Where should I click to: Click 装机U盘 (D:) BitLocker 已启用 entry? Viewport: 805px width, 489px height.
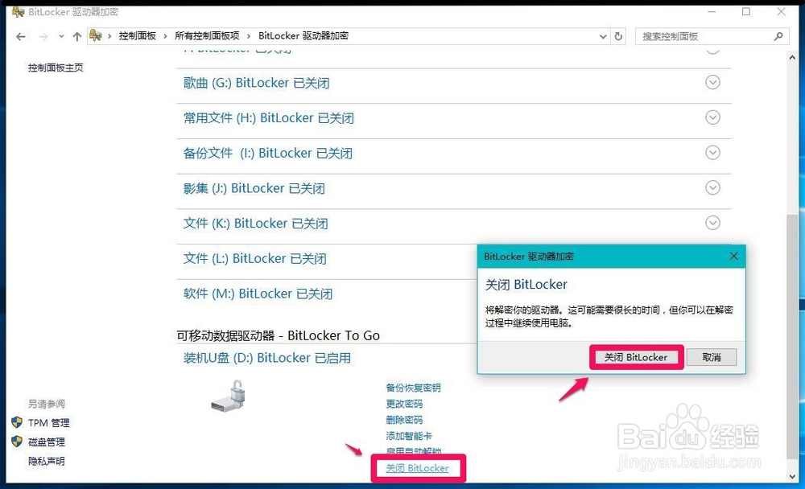pyautogui.click(x=267, y=358)
